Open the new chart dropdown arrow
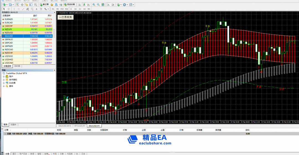 click(x=6, y=5)
